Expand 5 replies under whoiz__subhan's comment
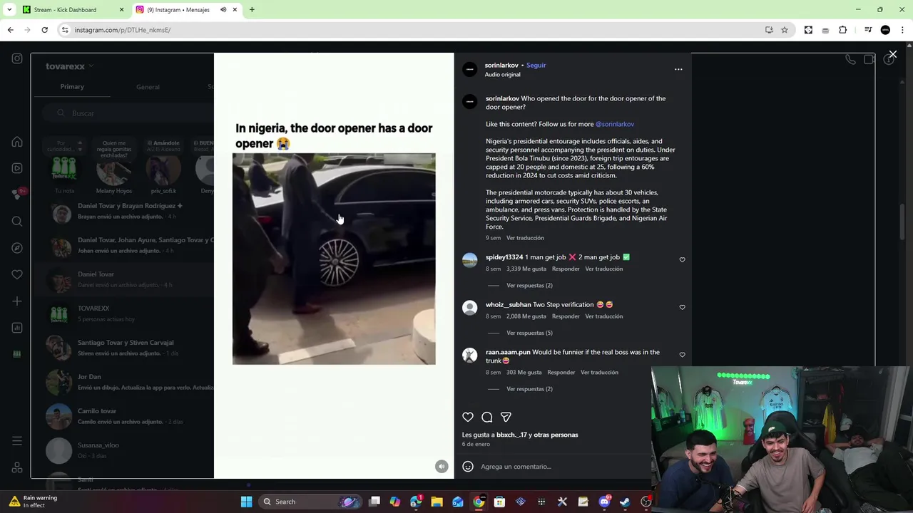Viewport: 913px width, 513px height. click(x=529, y=333)
